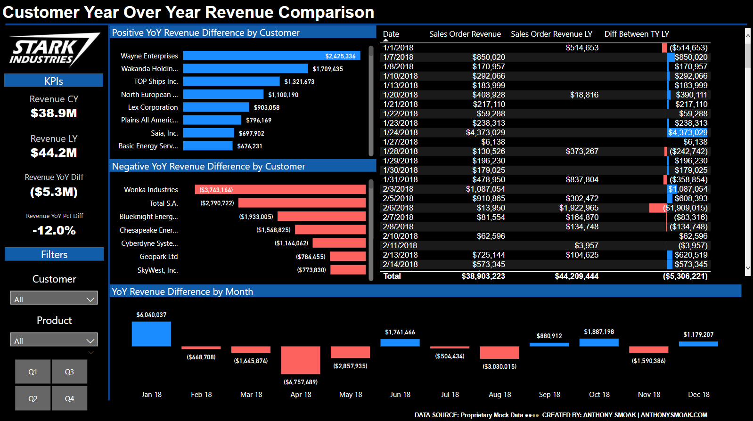Click the table scroll-up arrow
The image size is (753, 421).
747,35
